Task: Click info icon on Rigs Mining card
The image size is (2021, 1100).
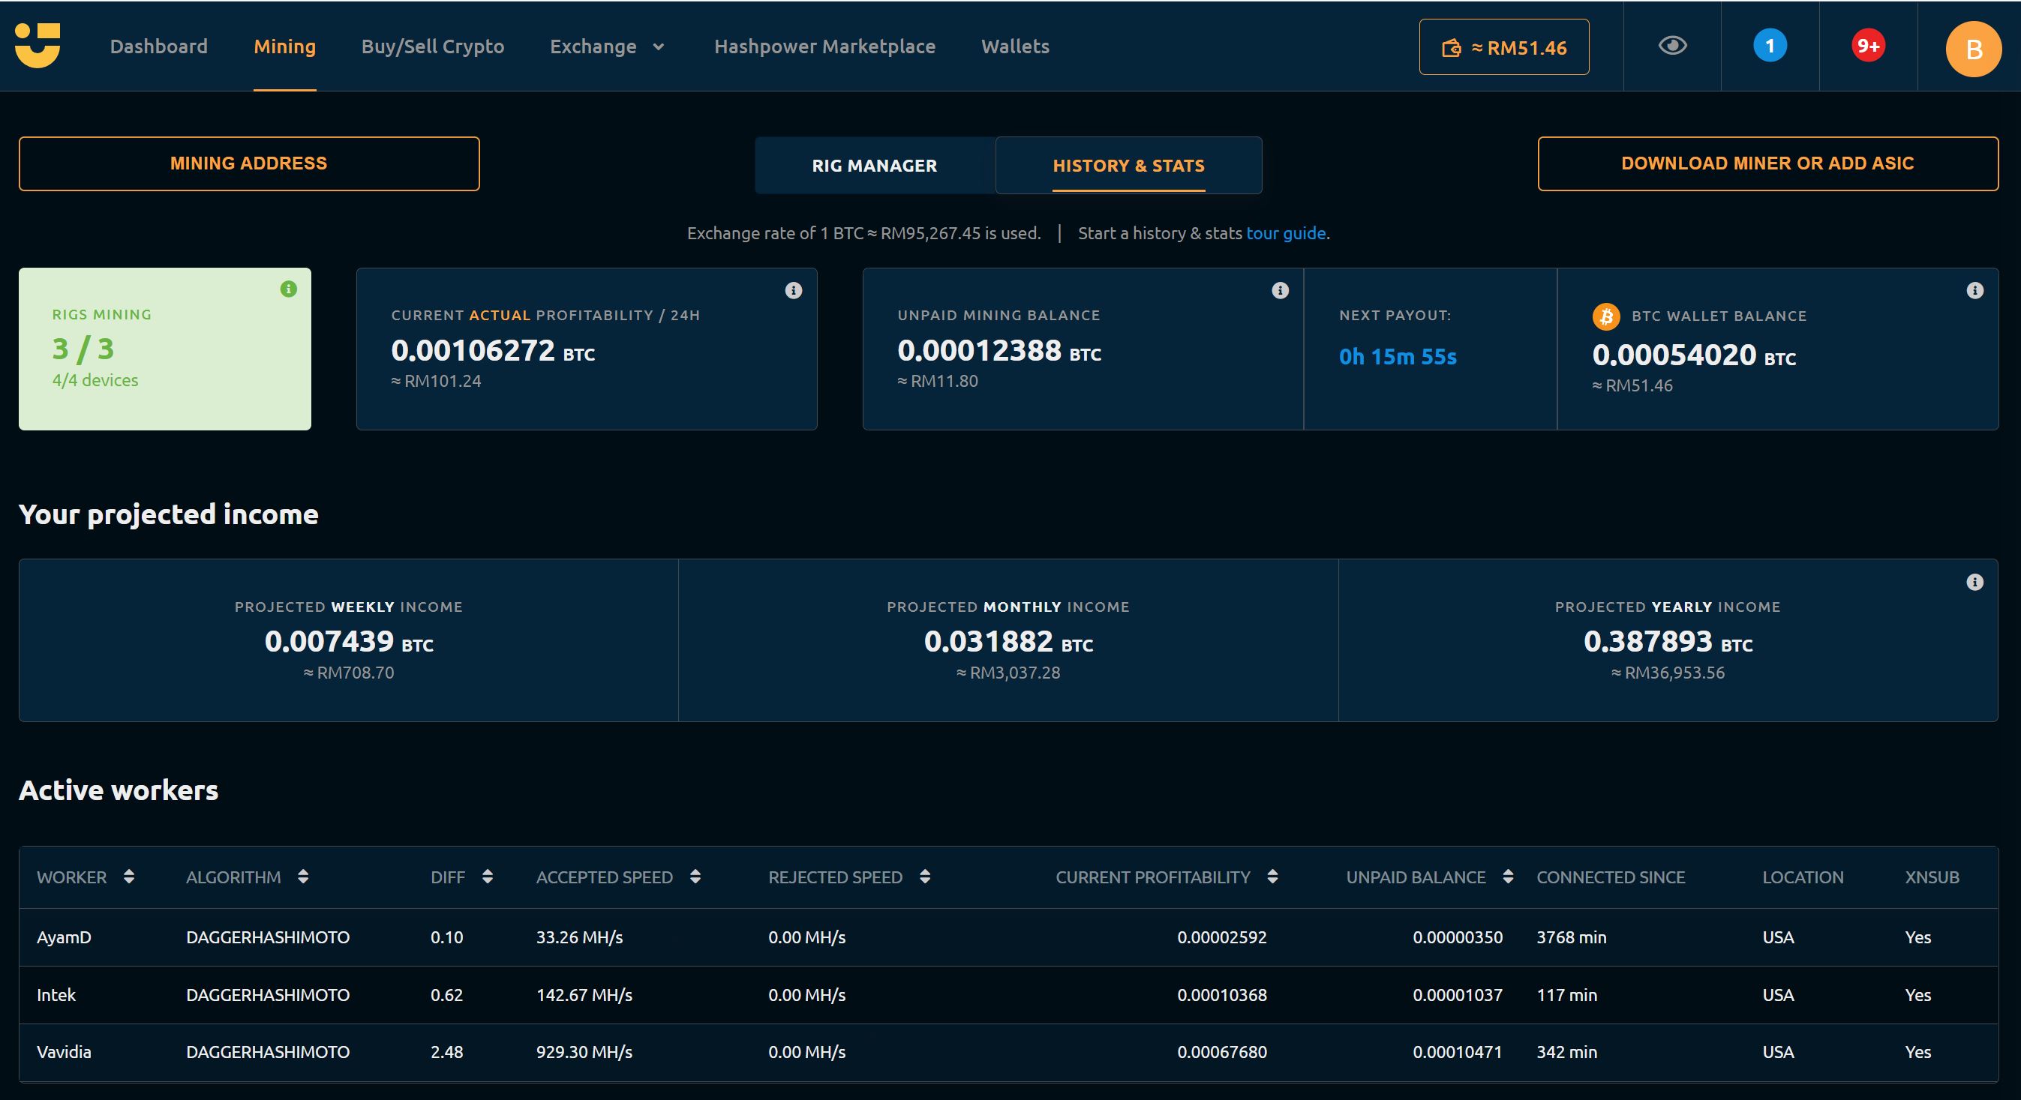Action: click(x=289, y=289)
